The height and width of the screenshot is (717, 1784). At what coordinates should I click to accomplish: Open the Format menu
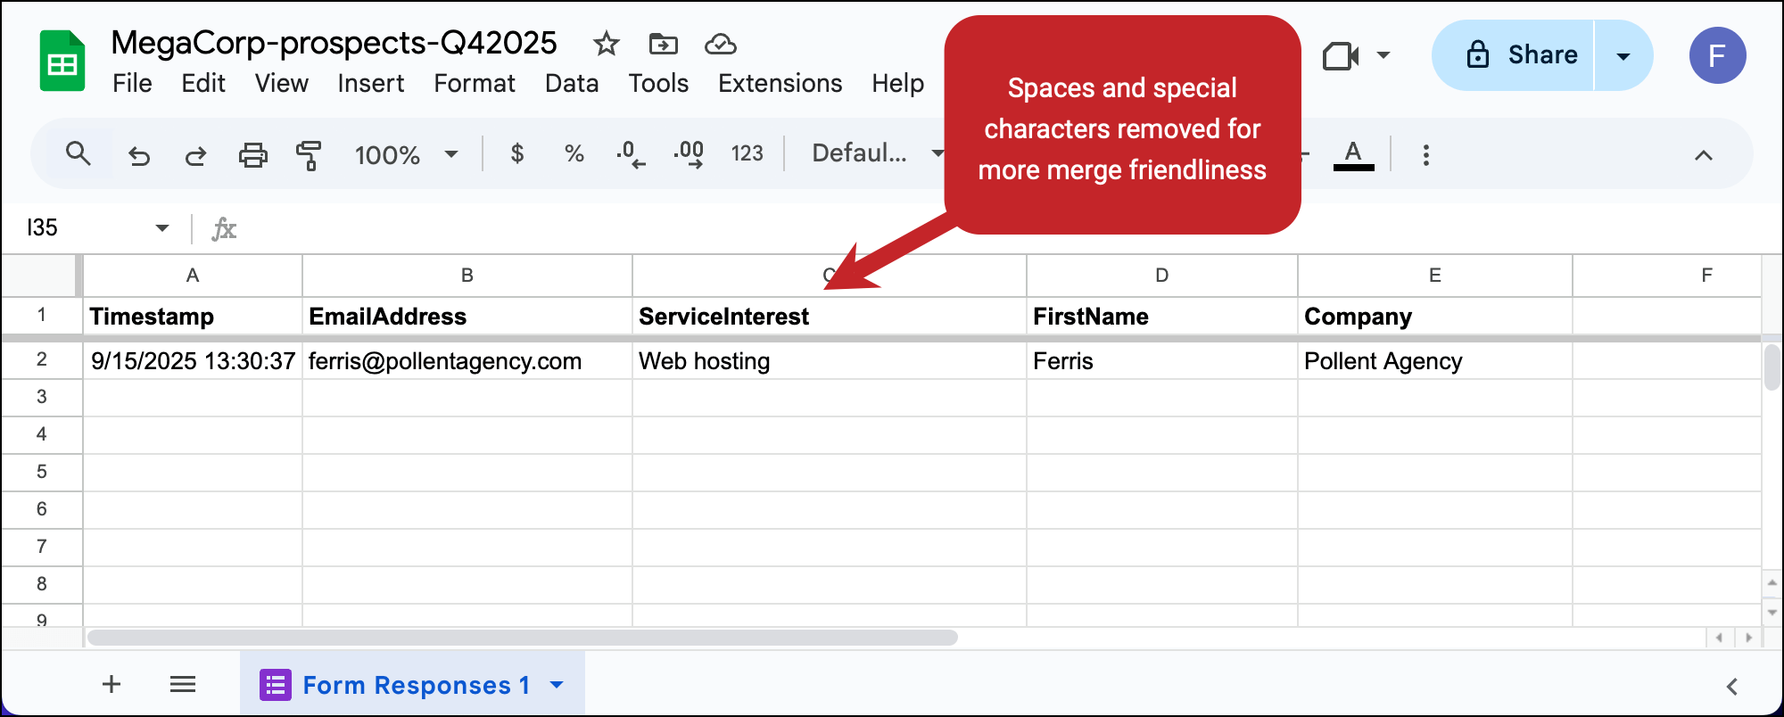click(475, 84)
